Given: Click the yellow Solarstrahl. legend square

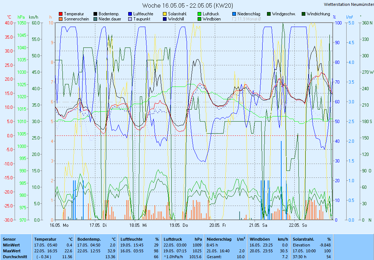Looking at the screenshot, I should pos(165,14).
